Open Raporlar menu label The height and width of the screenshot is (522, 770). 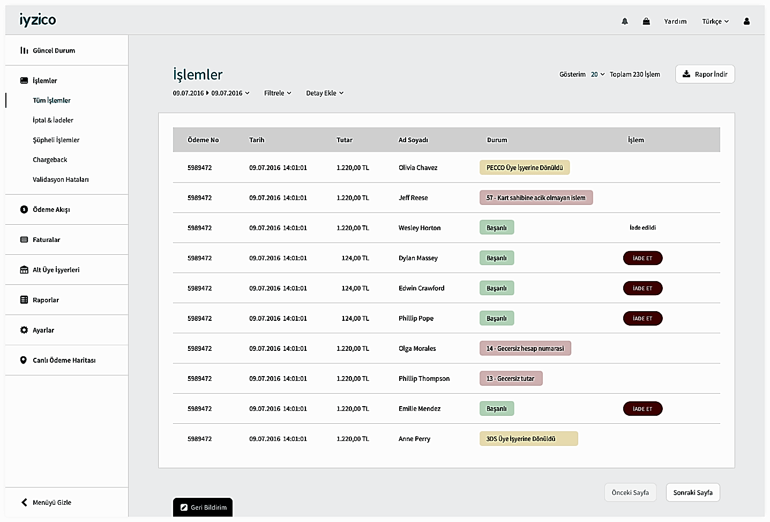46,300
